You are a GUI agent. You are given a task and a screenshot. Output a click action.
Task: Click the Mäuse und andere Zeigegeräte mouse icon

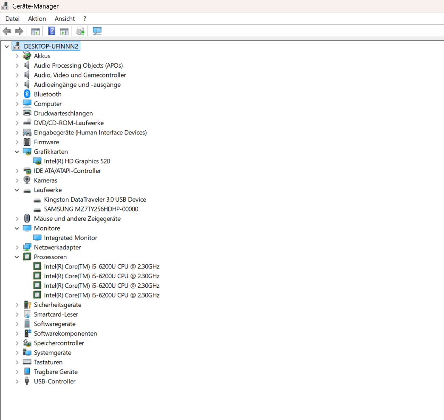coord(27,218)
